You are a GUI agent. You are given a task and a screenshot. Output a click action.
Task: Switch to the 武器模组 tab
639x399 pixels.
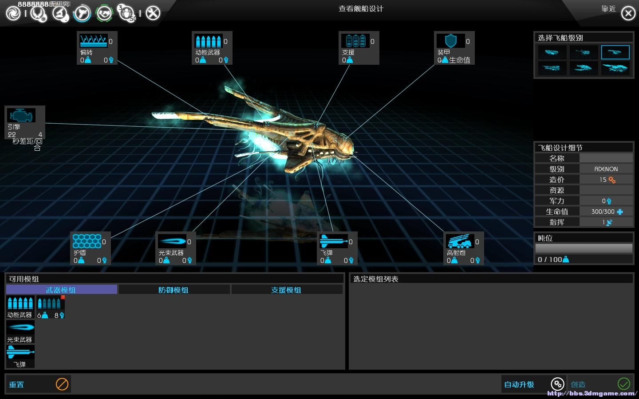point(62,289)
